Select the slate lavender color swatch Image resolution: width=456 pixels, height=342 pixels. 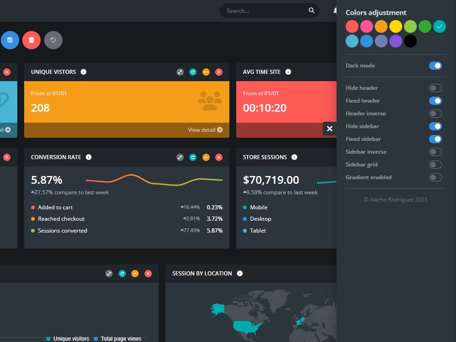(x=381, y=41)
